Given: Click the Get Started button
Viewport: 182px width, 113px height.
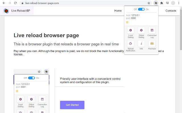Looking at the screenshot, I should point(72,105).
